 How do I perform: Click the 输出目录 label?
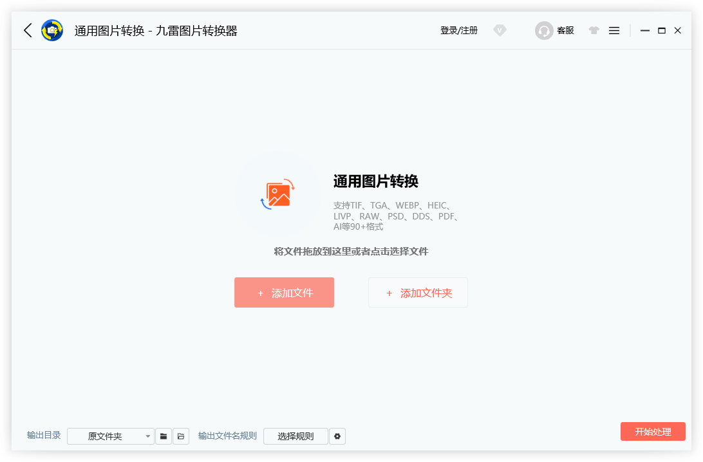pyautogui.click(x=44, y=435)
